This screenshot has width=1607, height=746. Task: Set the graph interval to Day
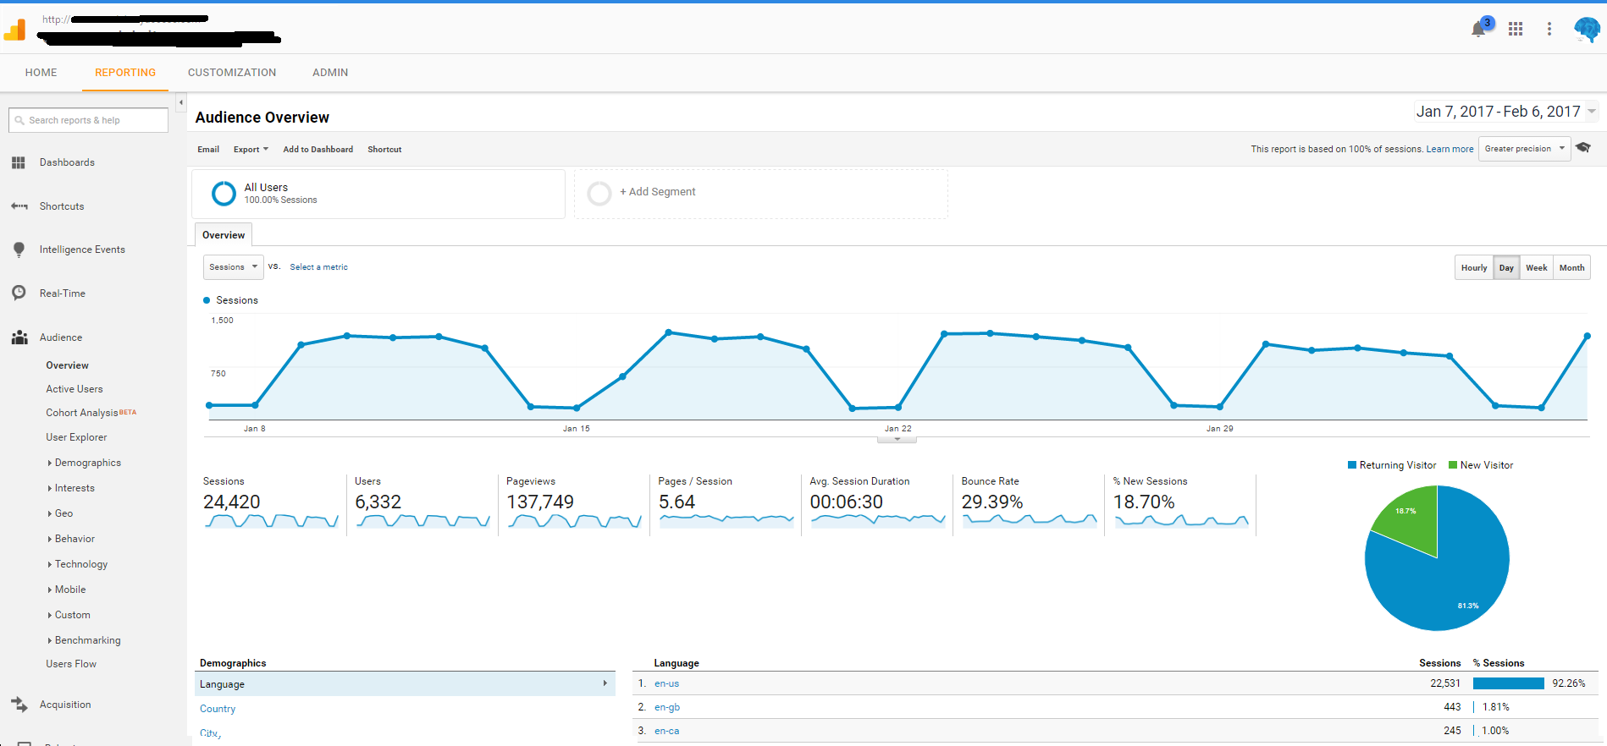coord(1506,267)
